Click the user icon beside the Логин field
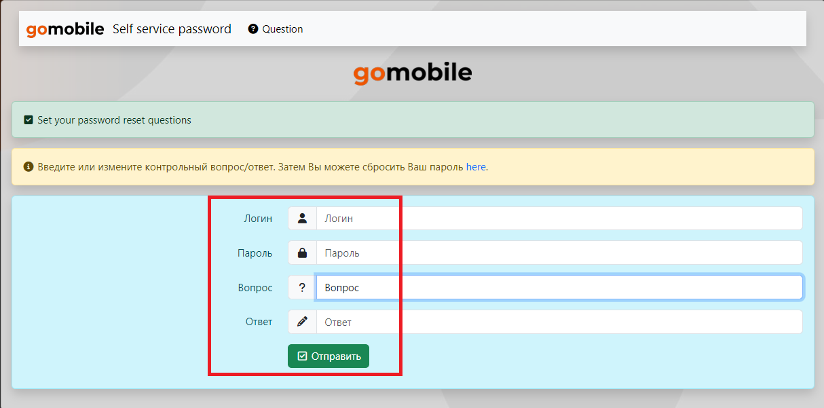The width and height of the screenshot is (824, 408). [302, 219]
